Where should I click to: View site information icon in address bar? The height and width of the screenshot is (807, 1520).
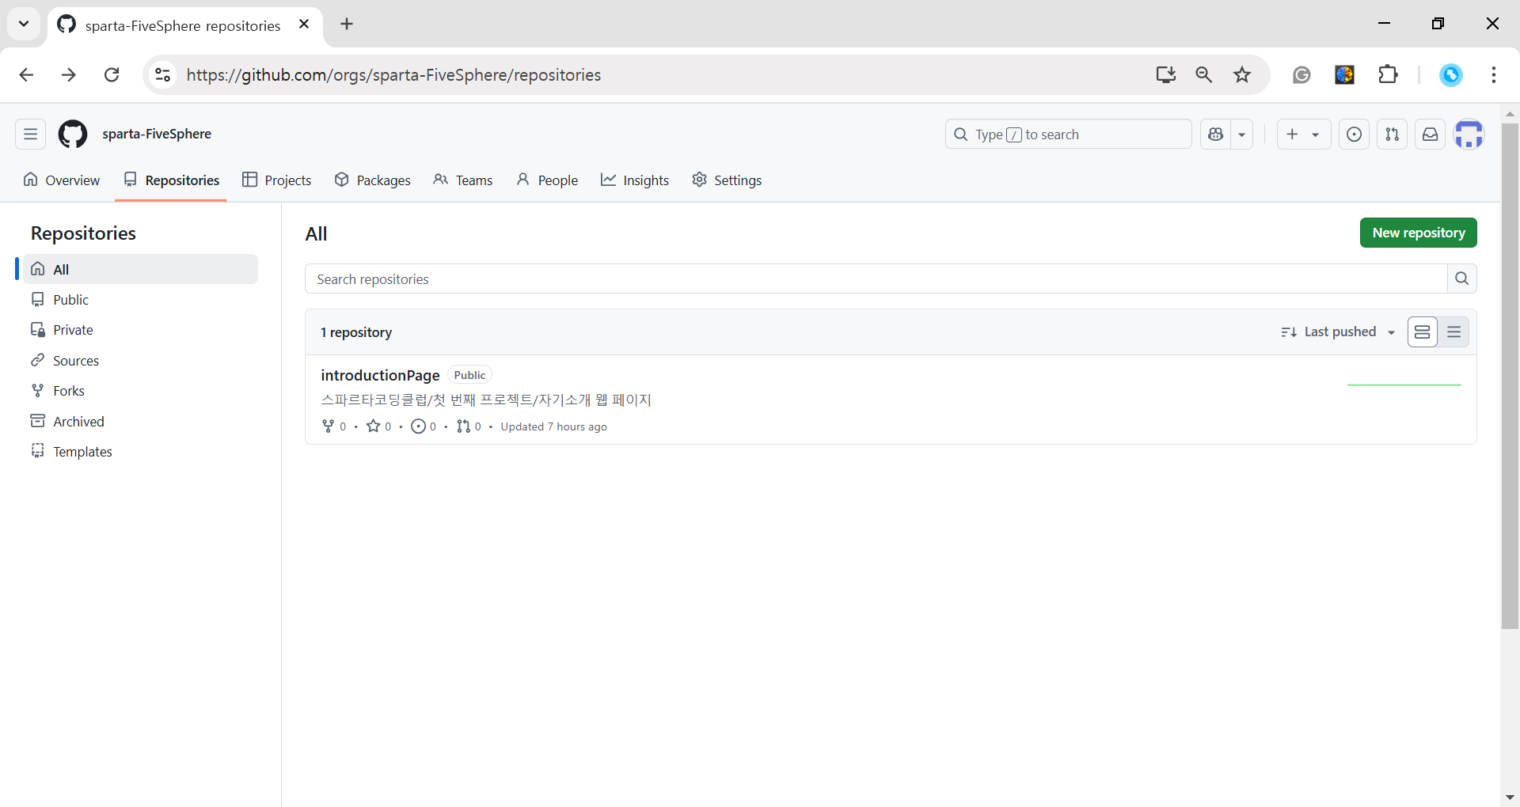162,75
